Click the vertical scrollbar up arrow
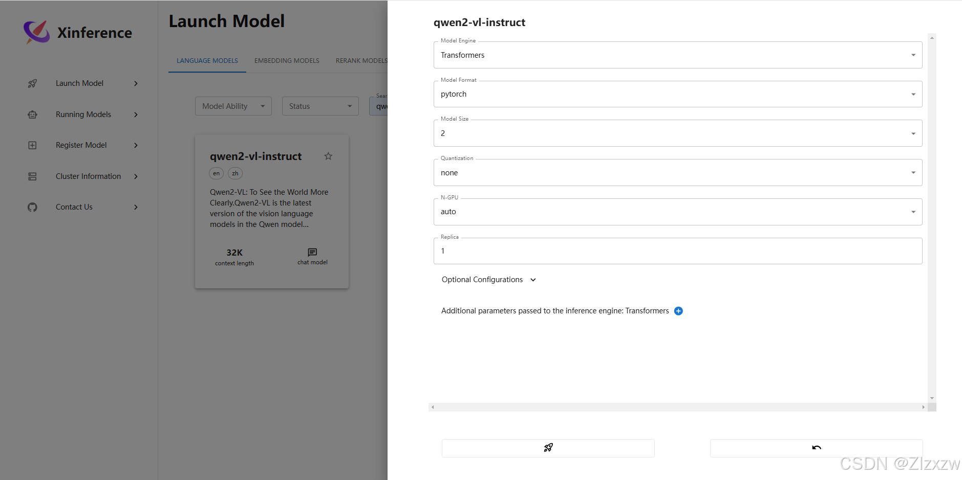 click(x=932, y=38)
